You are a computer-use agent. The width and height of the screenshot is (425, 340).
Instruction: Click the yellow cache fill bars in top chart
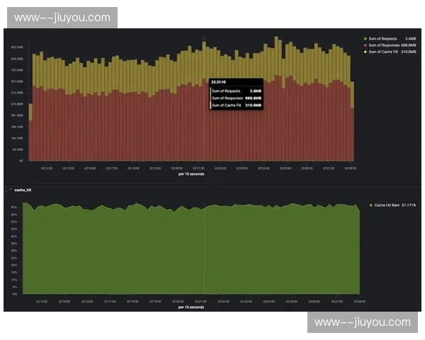click(x=142, y=71)
